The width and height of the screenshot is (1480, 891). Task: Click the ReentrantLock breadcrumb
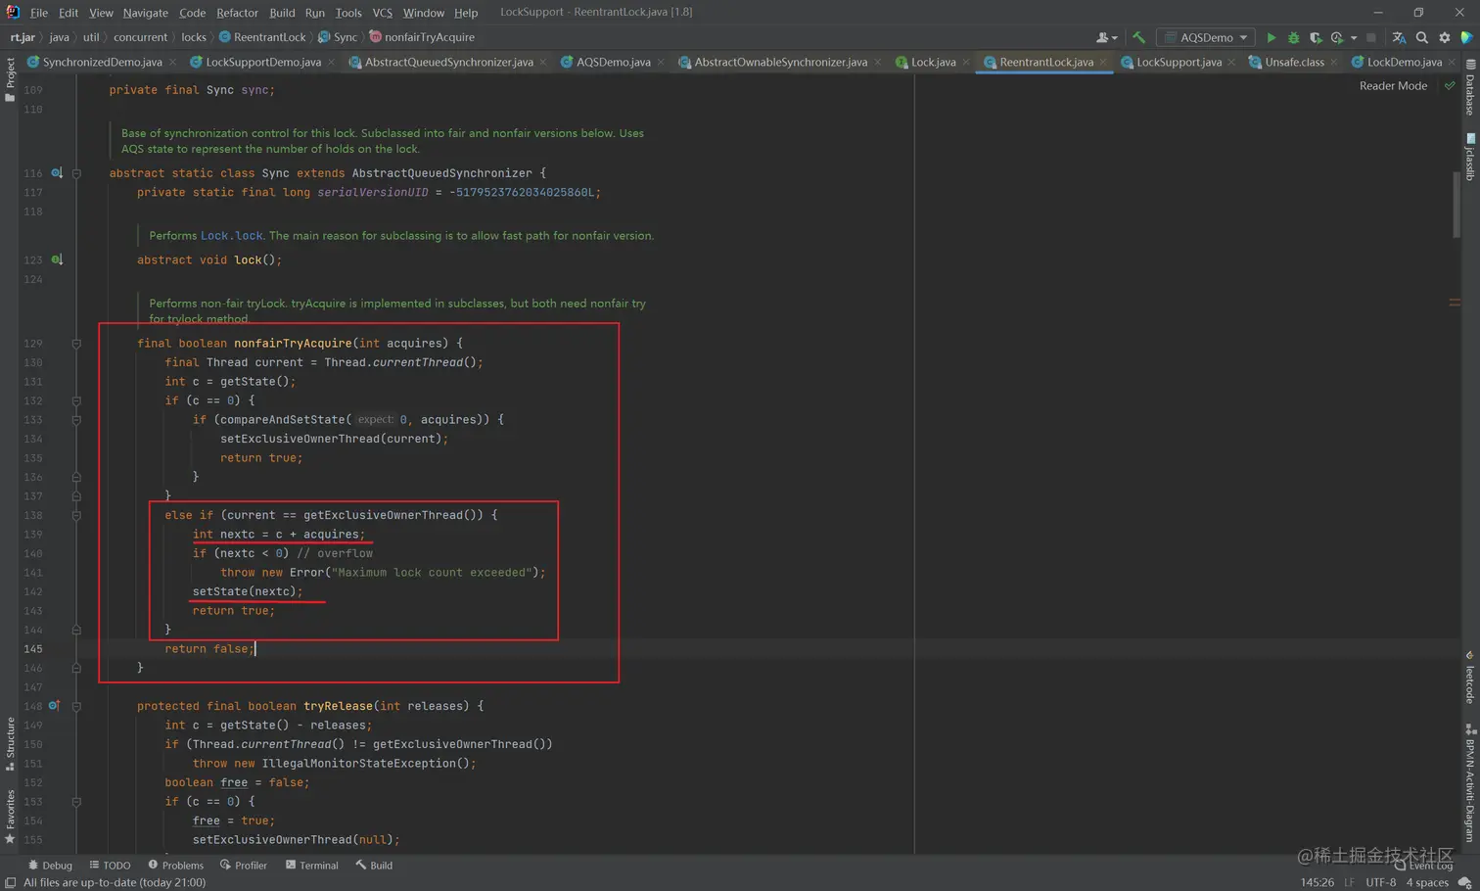[x=262, y=37]
